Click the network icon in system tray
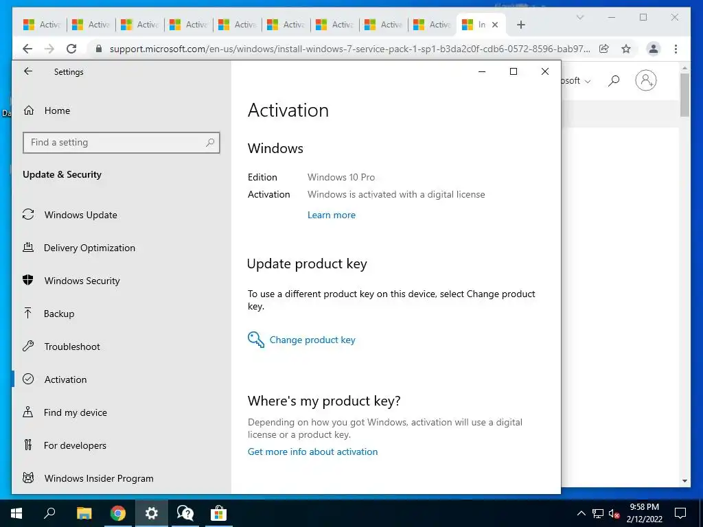The image size is (703, 527). tap(598, 513)
